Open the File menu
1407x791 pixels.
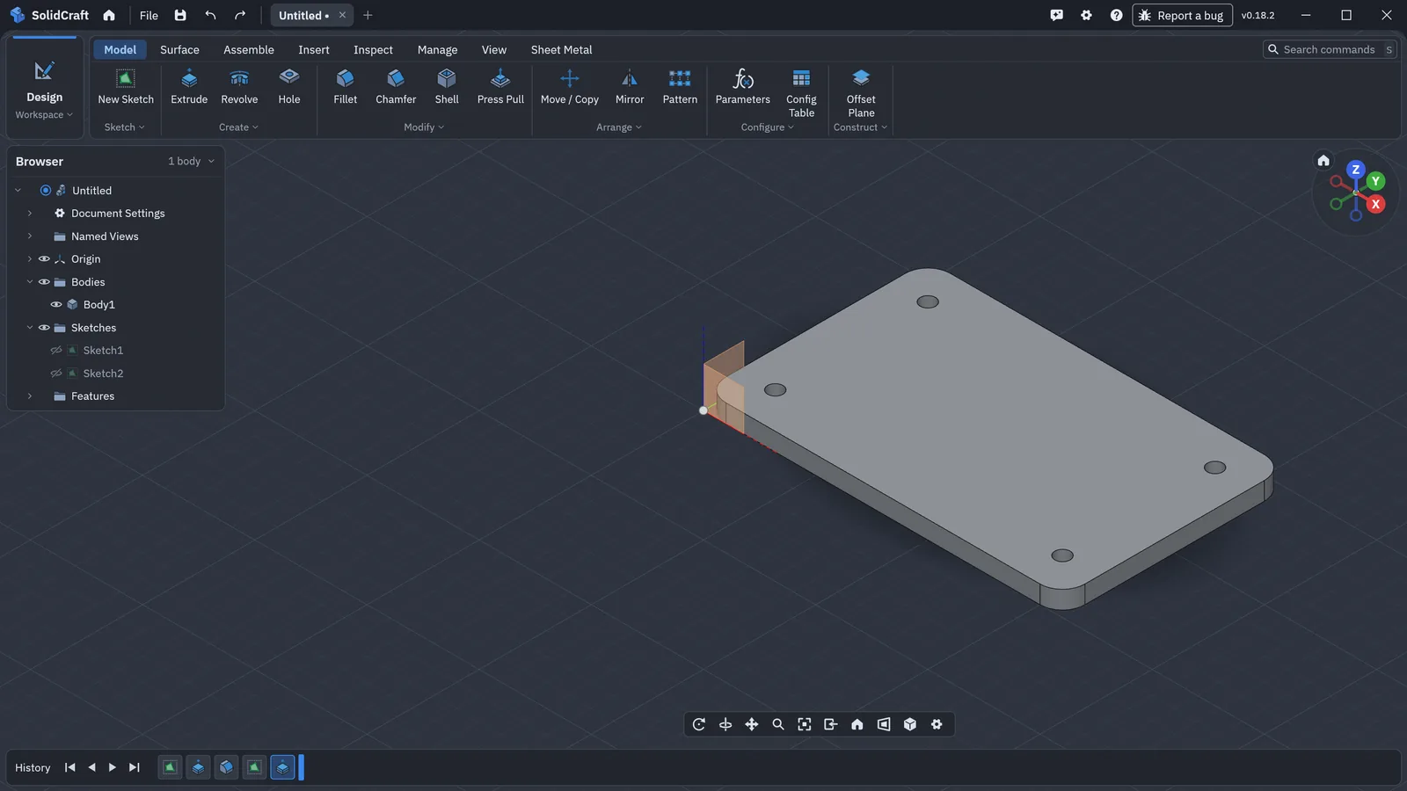[149, 15]
